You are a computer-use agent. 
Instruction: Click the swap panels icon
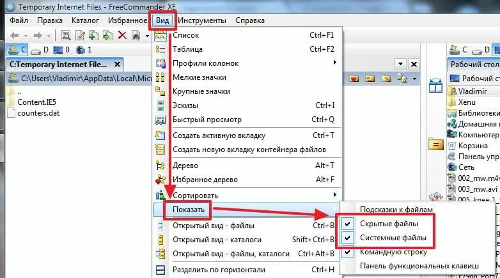pyautogui.click(x=435, y=86)
